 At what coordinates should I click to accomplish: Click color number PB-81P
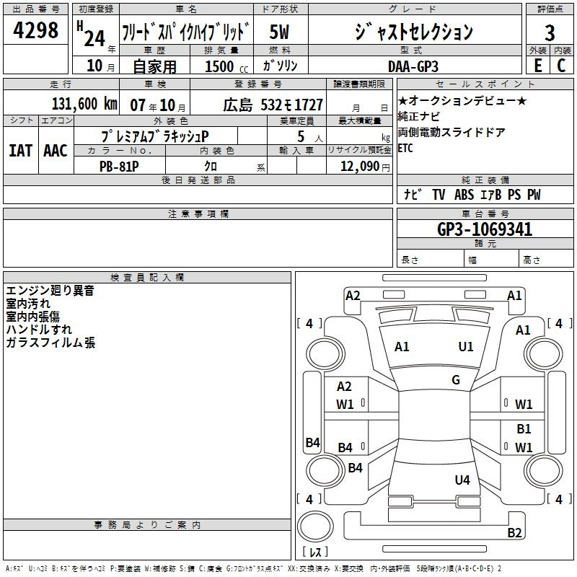tap(119, 167)
